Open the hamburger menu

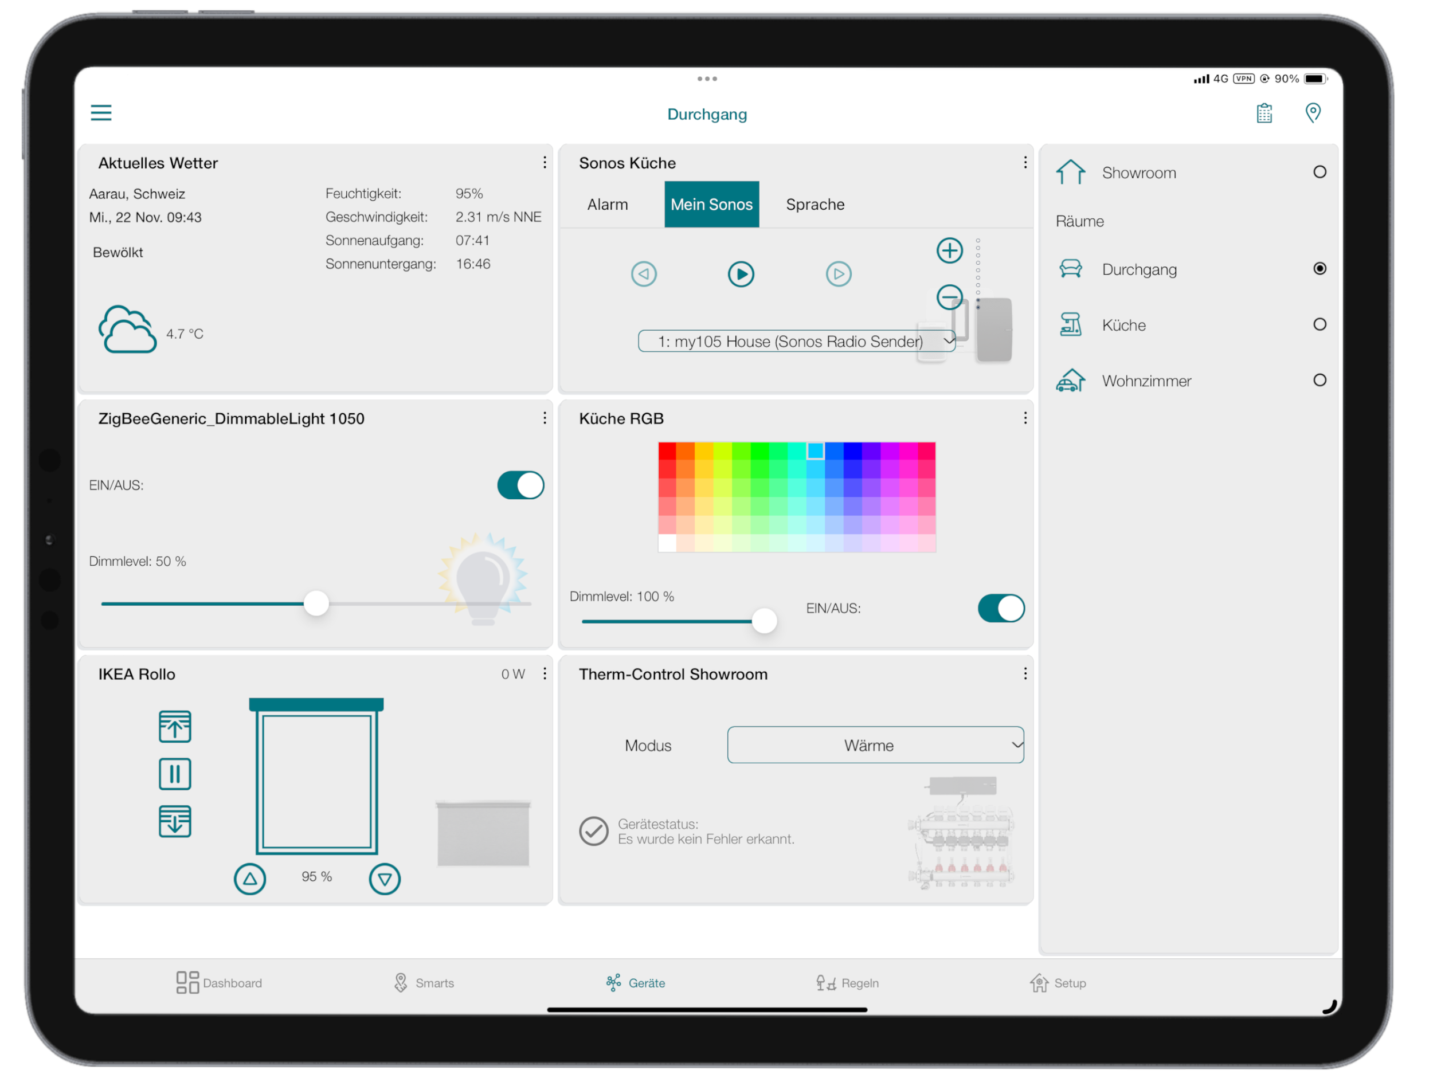coord(101,113)
